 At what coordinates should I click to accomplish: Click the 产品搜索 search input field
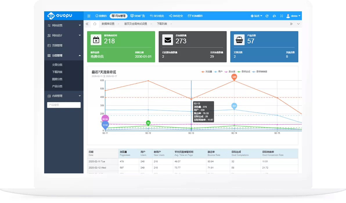pyautogui.click(x=64, y=105)
